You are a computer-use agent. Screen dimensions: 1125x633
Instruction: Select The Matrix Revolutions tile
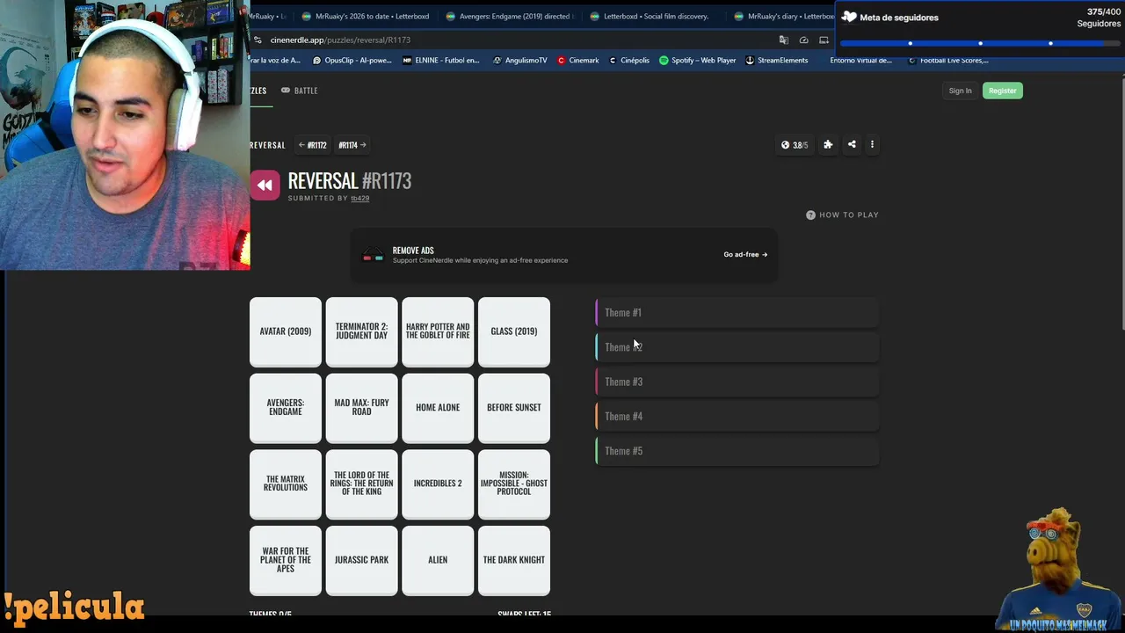(x=286, y=484)
